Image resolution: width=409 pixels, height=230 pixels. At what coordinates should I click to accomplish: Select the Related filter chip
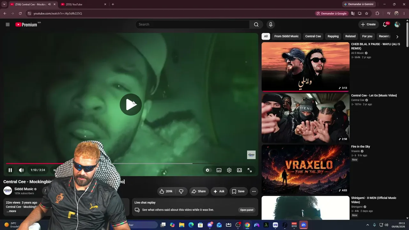click(350, 36)
